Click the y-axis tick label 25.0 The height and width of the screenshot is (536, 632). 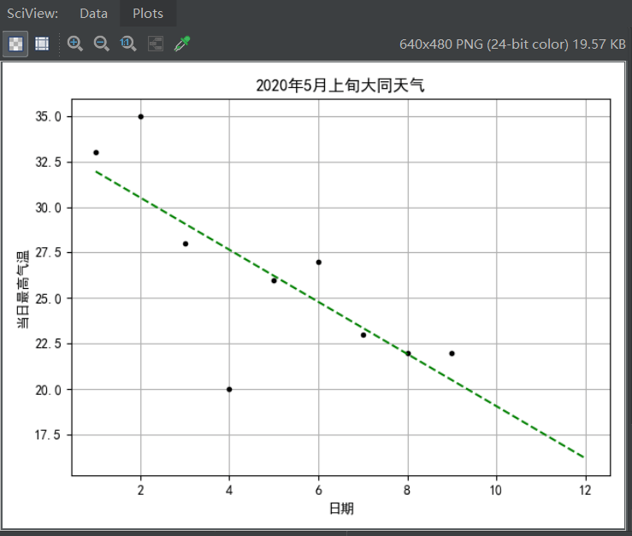coord(49,298)
